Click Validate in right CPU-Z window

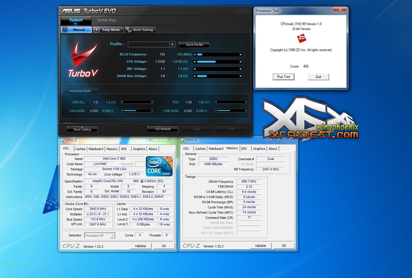(x=260, y=246)
